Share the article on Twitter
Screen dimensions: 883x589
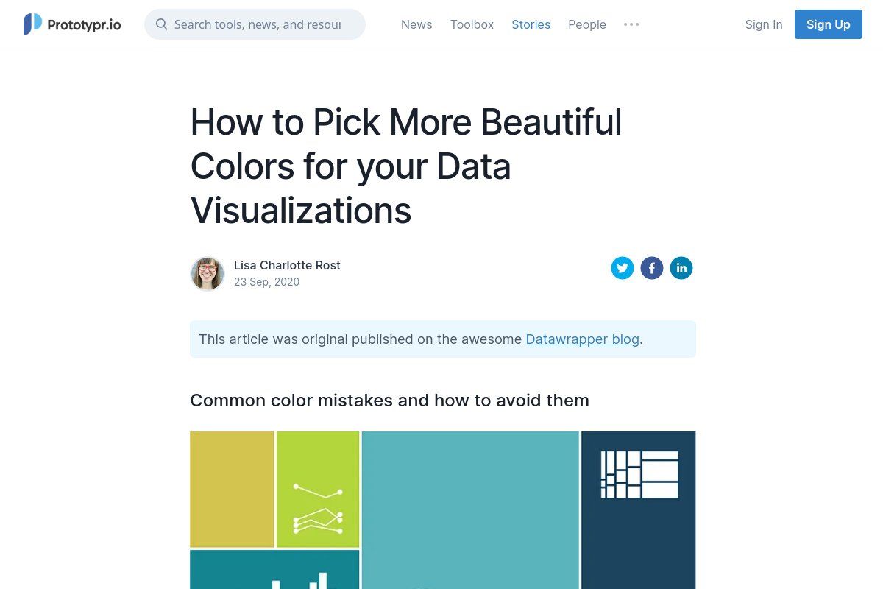coord(623,268)
